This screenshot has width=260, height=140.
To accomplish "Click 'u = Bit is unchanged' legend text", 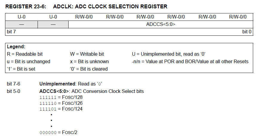I will [29, 61].
